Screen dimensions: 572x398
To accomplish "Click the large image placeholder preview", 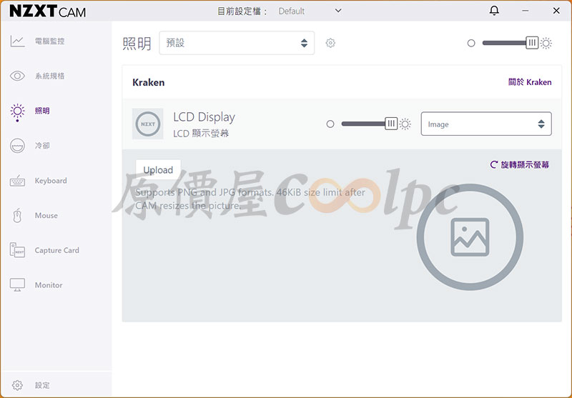I will [470, 237].
